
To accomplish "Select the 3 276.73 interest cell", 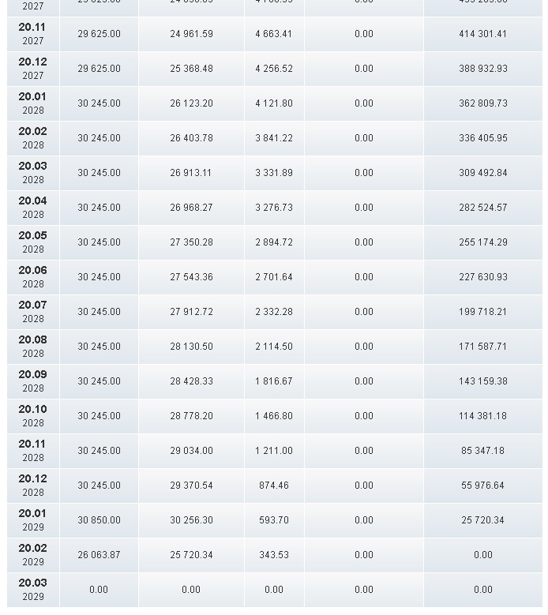I will pyautogui.click(x=274, y=208).
